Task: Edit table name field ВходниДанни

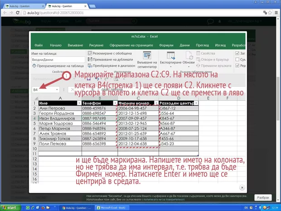Action: 58,59
